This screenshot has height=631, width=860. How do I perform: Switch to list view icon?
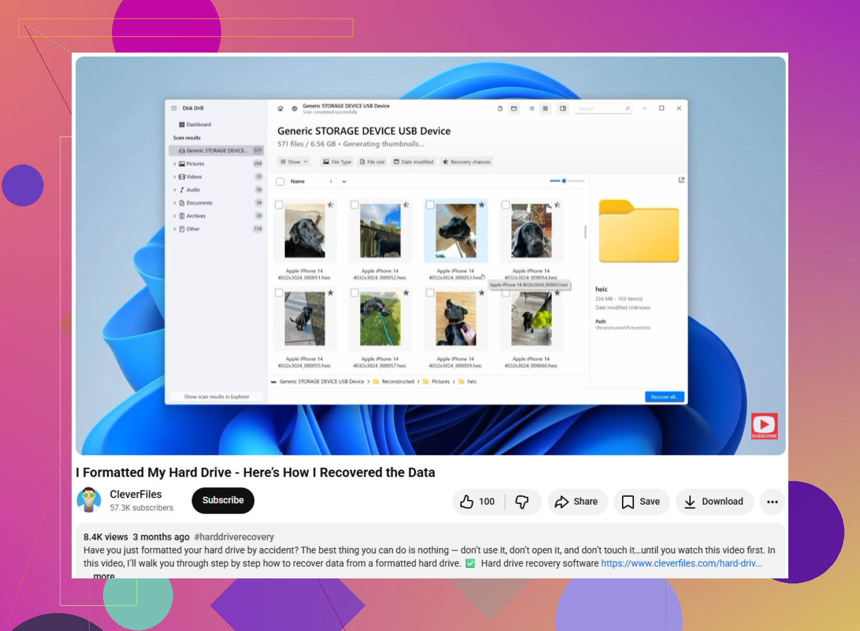(531, 109)
